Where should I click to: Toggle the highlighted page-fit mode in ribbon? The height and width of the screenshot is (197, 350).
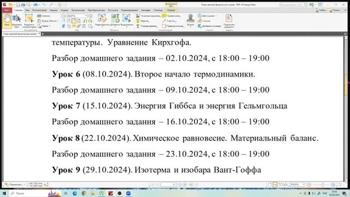[x=73, y=21]
